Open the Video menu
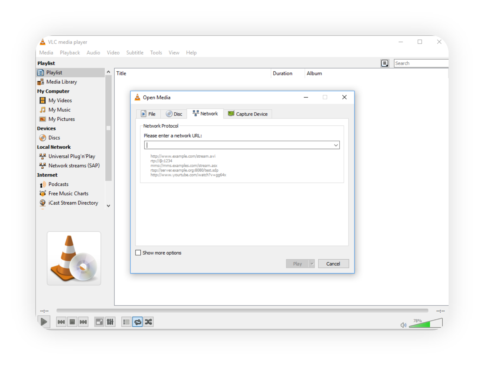 (113, 52)
